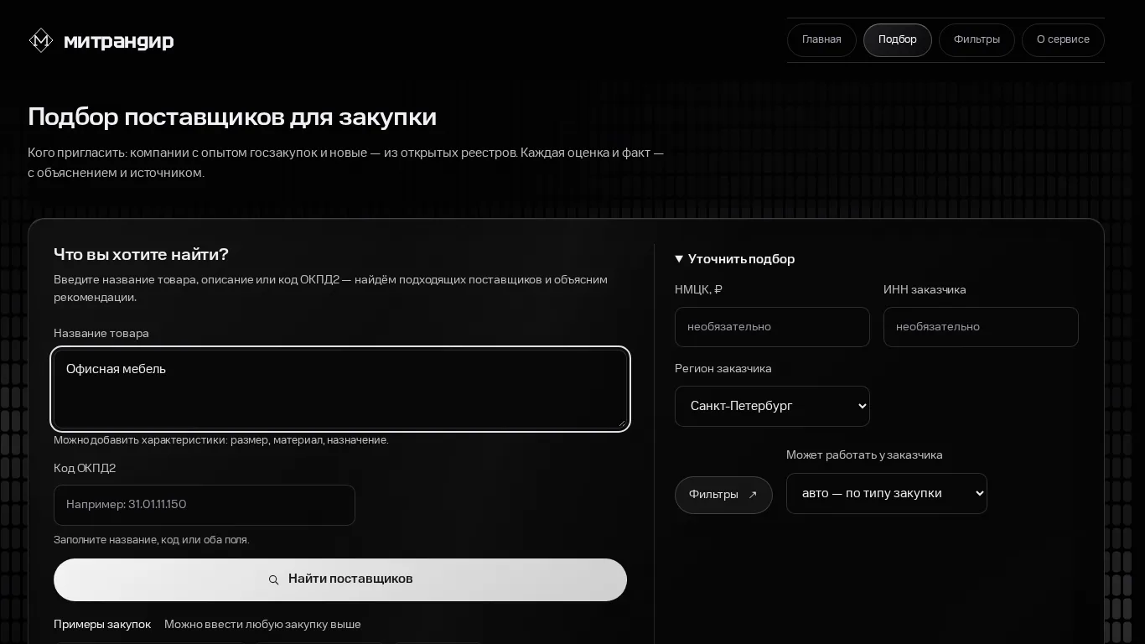Image resolution: width=1145 pixels, height=644 pixels.
Task: Click the Код ОКПД2 input field
Action: pos(205,505)
